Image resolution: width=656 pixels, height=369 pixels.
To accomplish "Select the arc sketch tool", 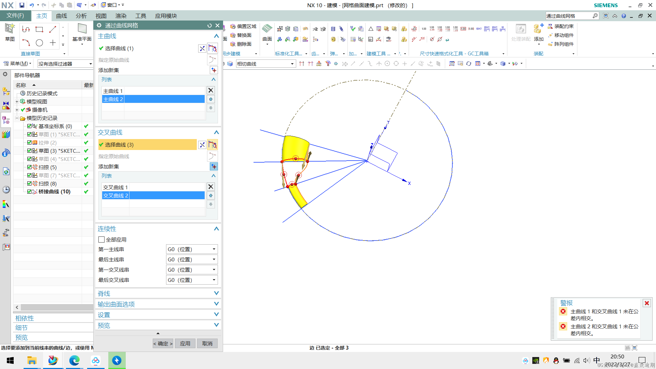I will [26, 43].
